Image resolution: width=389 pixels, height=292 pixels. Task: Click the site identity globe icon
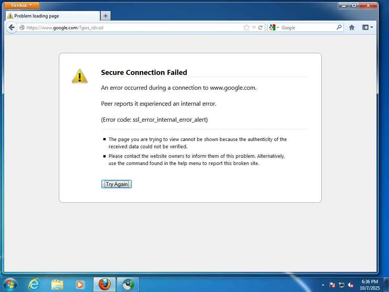(22, 27)
